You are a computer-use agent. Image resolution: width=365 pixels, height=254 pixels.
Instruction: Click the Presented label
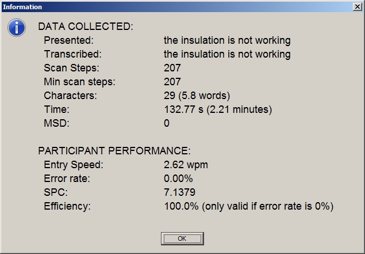68,40
